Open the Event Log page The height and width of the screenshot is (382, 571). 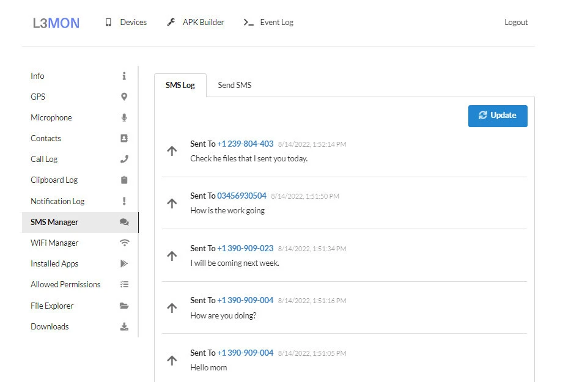coord(269,22)
